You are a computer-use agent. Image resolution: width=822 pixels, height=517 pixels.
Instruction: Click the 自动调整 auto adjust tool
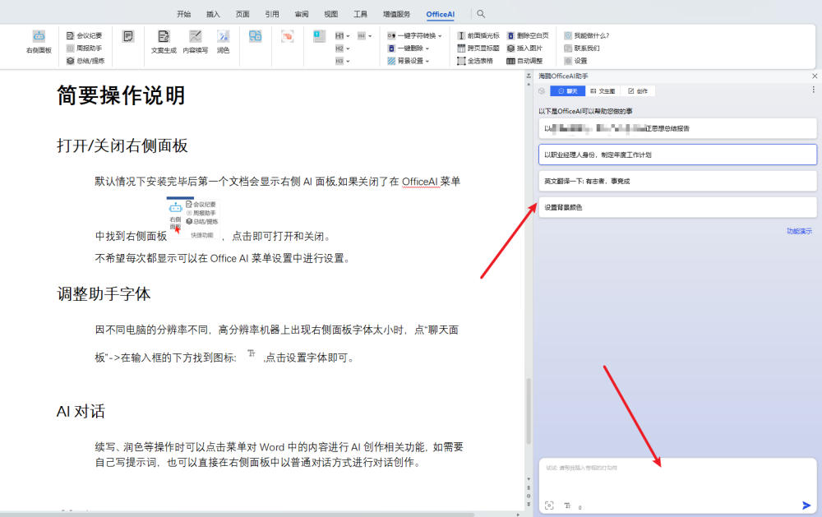[x=524, y=61]
